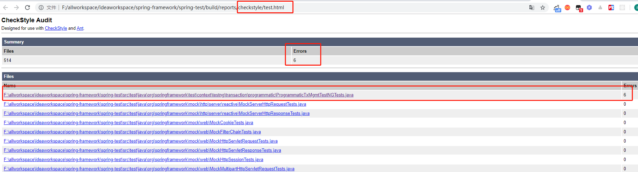Click the 'Designed for use with' text
Image resolution: width=638 pixels, height=172 pixels.
tap(23, 28)
